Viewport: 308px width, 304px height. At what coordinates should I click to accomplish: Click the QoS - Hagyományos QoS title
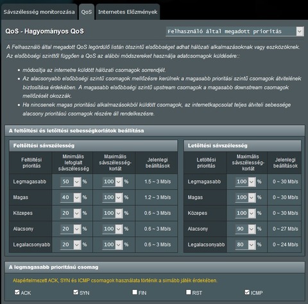(45, 31)
